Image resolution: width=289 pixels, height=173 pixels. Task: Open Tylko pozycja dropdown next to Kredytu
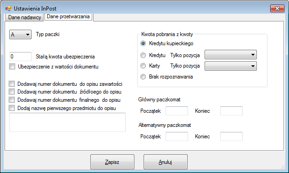point(231,55)
